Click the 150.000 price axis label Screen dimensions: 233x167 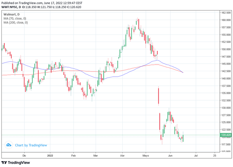(226, 49)
